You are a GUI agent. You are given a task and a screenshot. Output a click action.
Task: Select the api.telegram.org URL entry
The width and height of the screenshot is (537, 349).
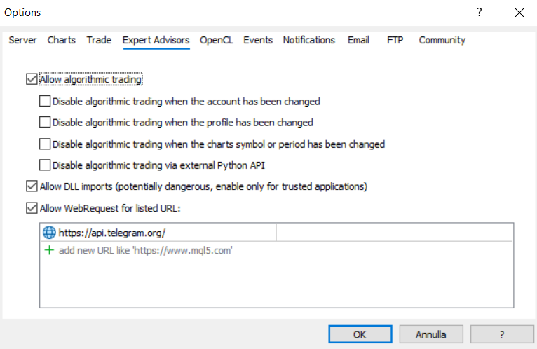click(112, 233)
